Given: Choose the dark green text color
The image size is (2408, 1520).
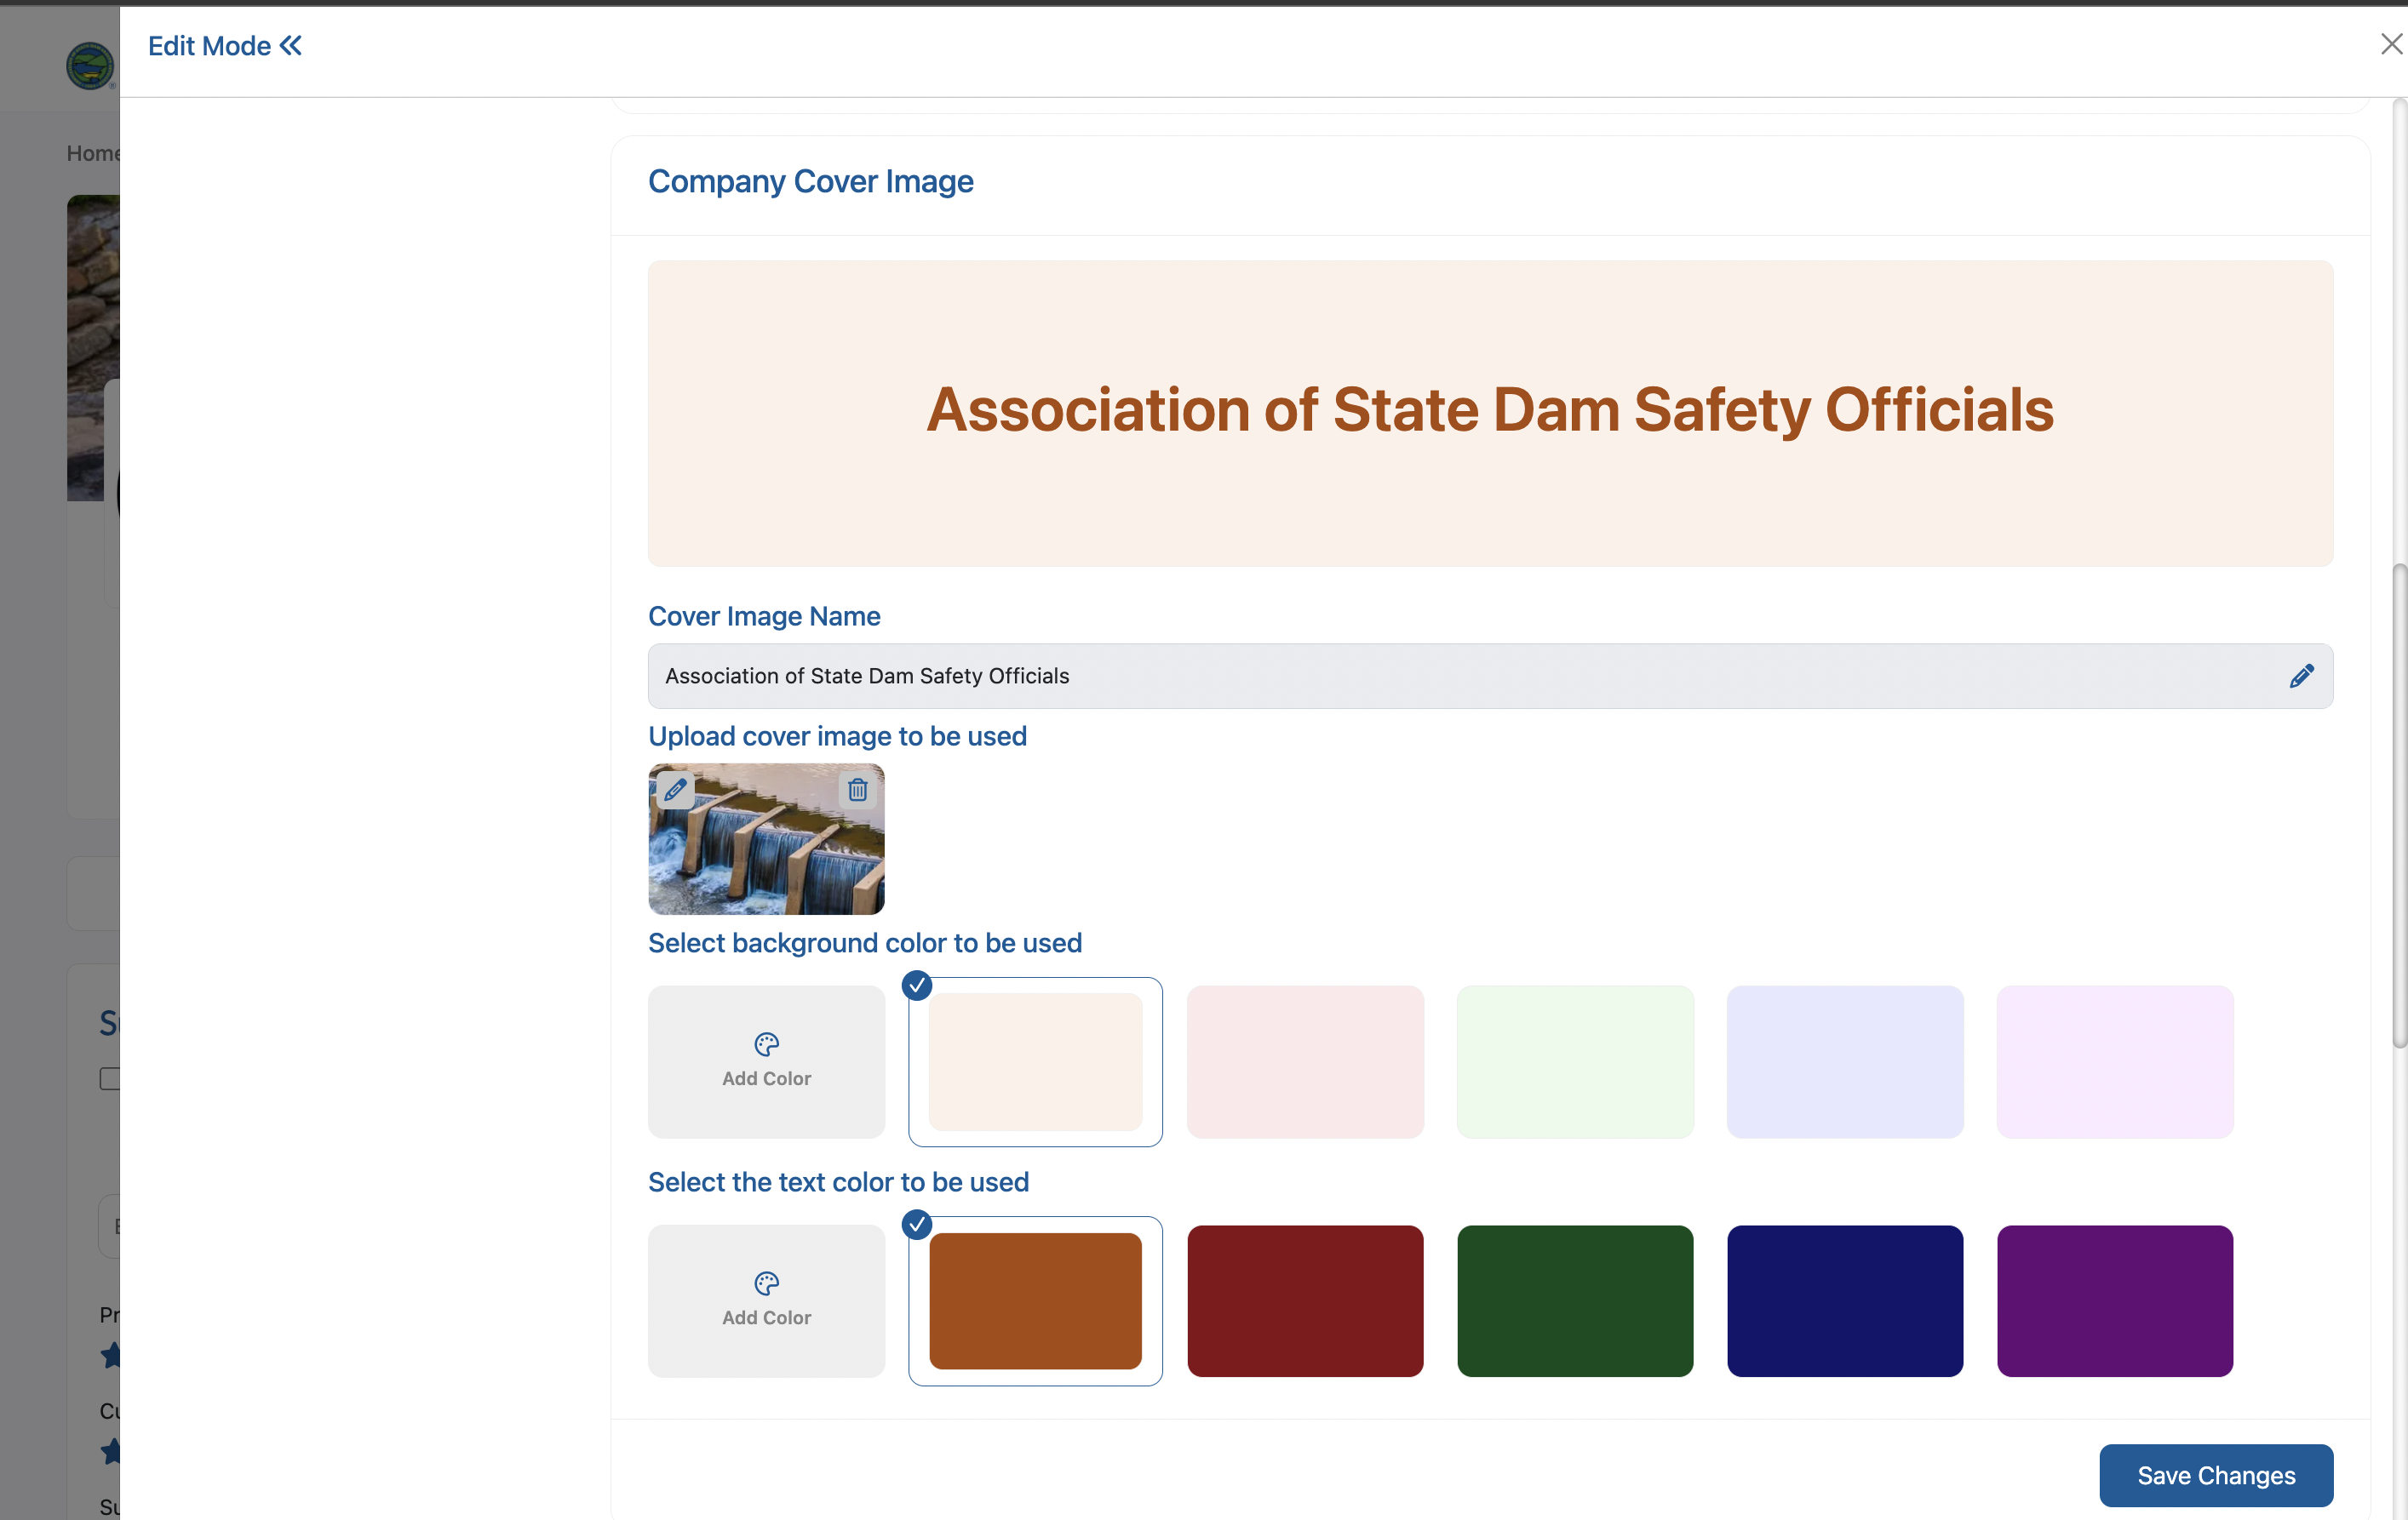Looking at the screenshot, I should point(1574,1300).
